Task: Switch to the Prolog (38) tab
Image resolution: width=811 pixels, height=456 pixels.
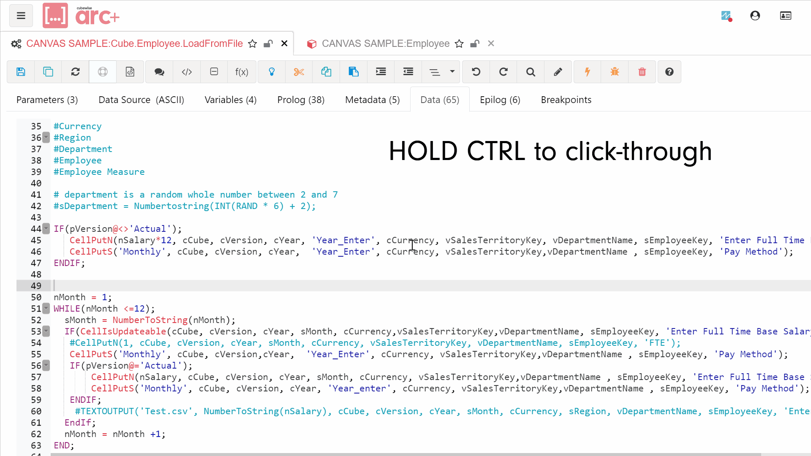Action: click(x=301, y=100)
